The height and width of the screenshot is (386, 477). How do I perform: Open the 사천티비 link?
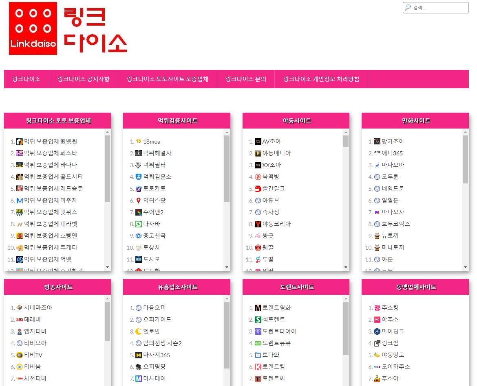coord(35,379)
